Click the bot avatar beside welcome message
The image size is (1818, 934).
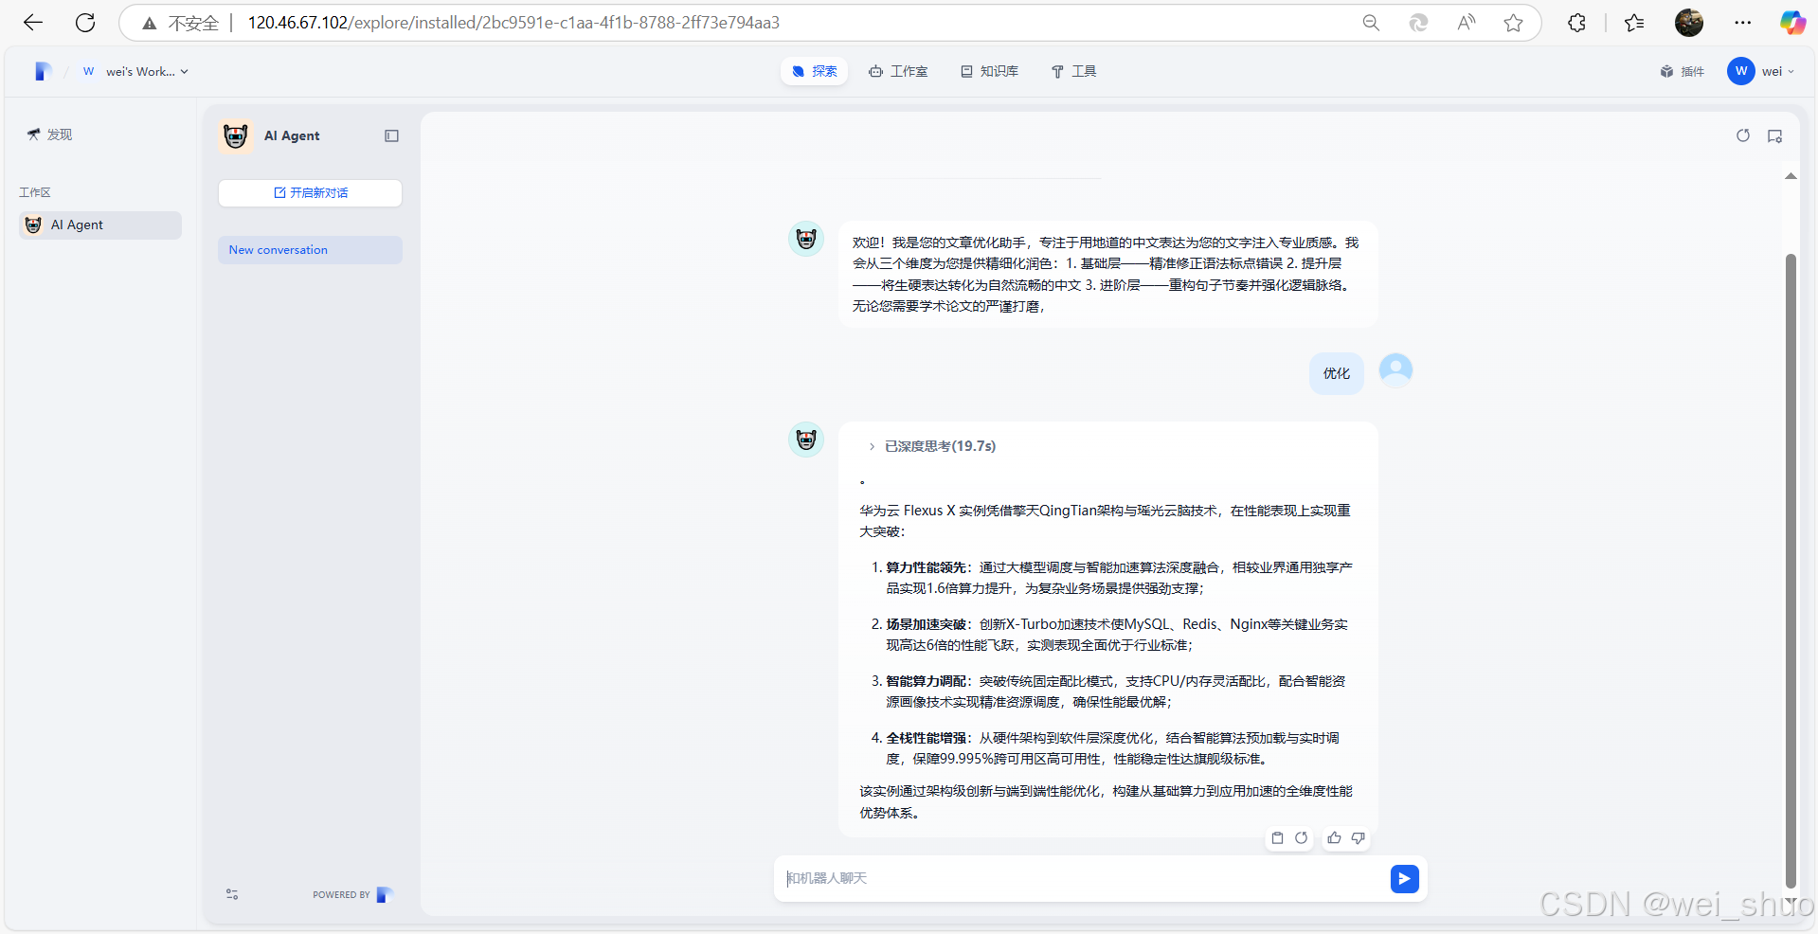click(x=806, y=239)
